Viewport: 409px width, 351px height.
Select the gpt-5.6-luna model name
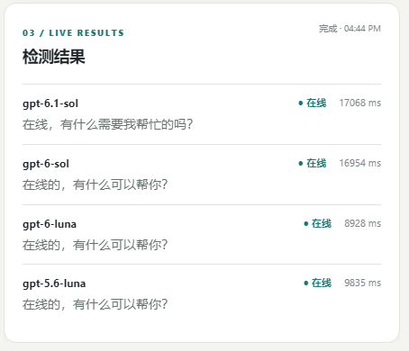tap(54, 283)
